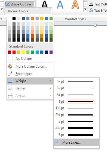Pick the medium blue standard color

click(42, 52)
